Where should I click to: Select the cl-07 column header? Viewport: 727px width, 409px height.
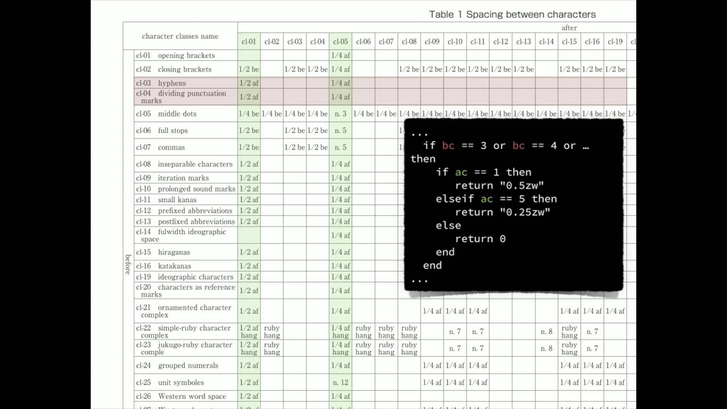coord(386,41)
